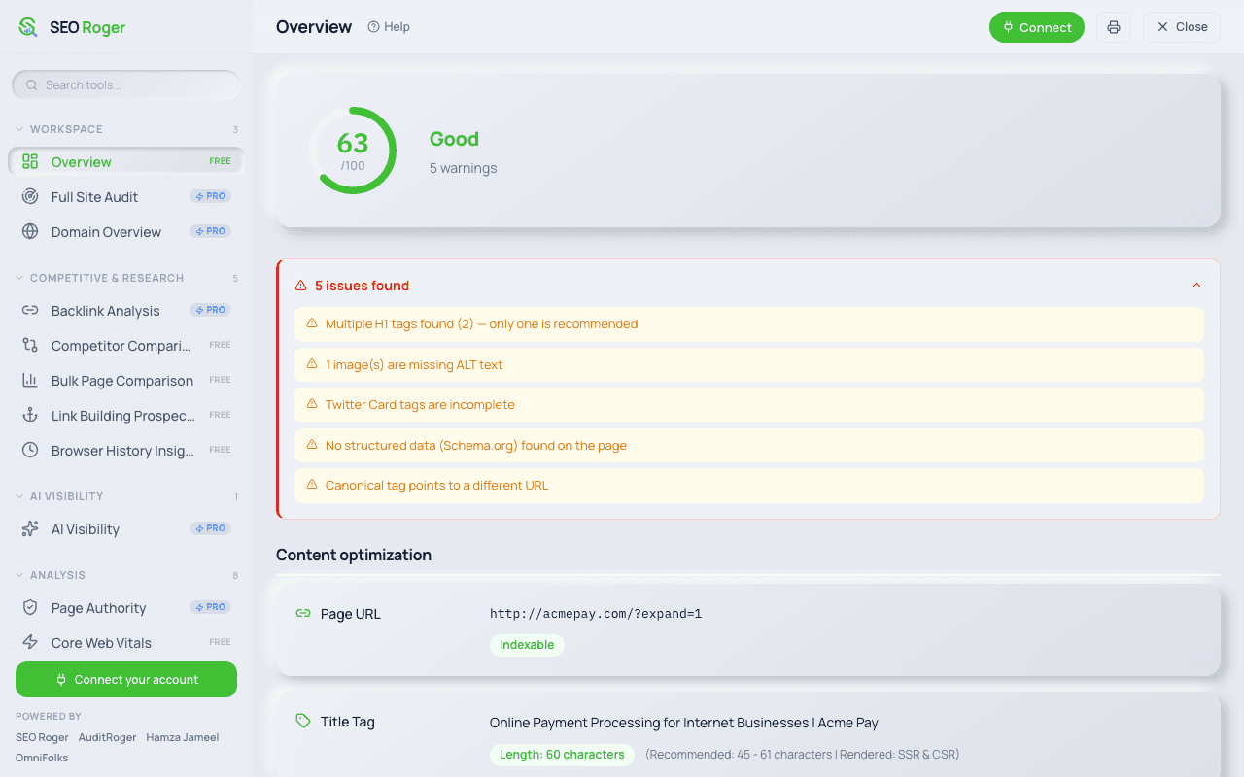Viewport: 1244px width, 777px height.
Task: Click 'No structured data (Schema.org)' warning text
Action: tap(476, 446)
